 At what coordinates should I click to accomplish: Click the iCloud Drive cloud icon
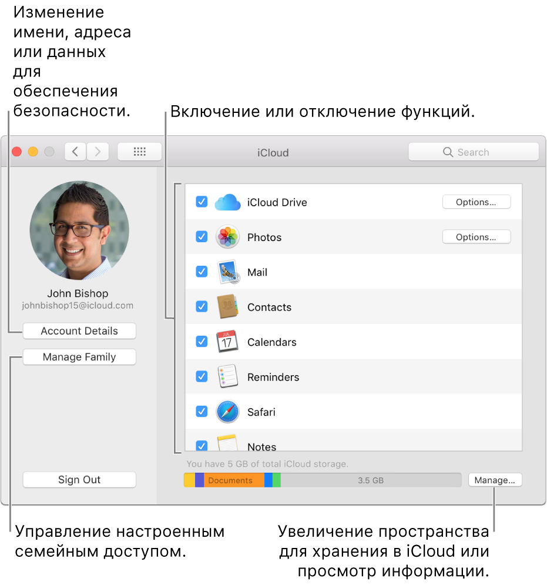coord(227,202)
